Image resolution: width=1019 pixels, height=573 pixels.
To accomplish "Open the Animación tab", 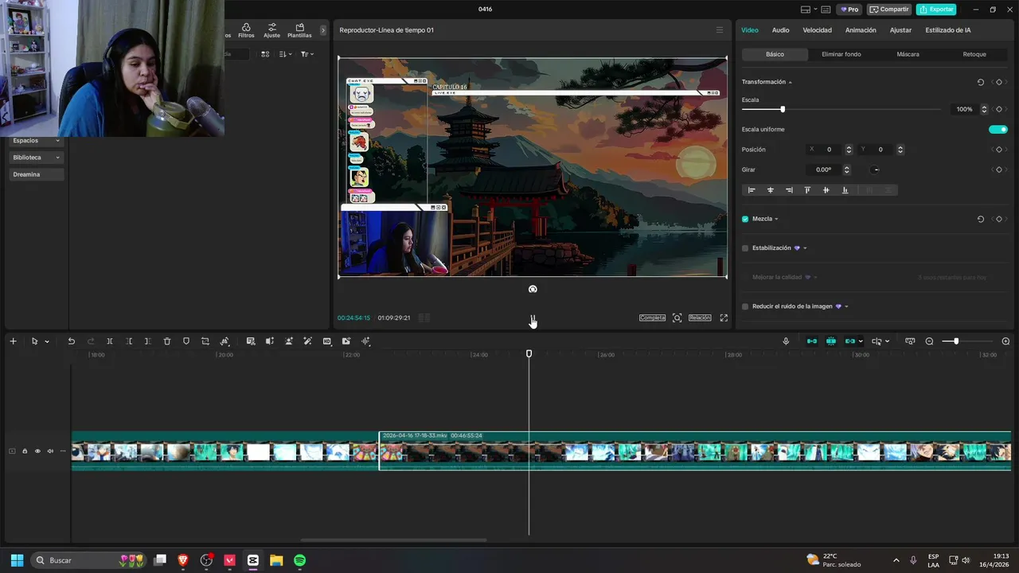I will [x=861, y=30].
